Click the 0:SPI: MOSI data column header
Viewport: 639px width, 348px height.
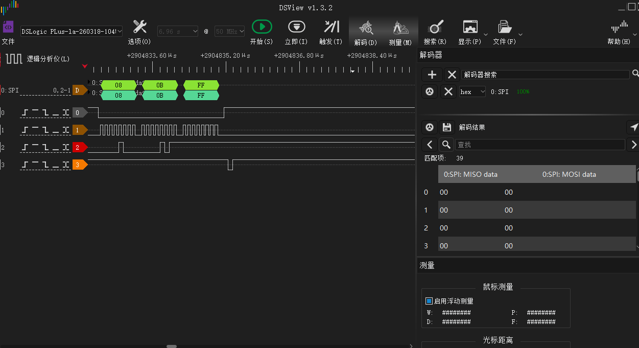pyautogui.click(x=569, y=174)
